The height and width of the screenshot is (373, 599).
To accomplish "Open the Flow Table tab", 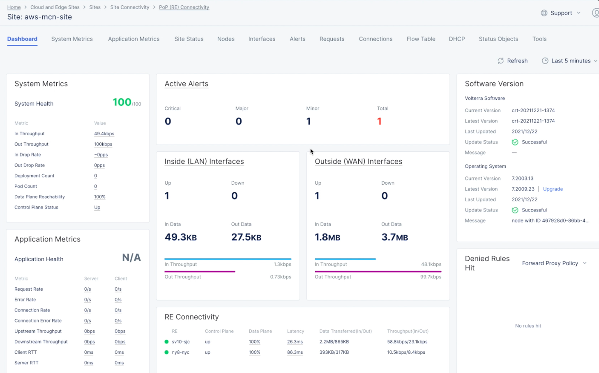I will pos(421,39).
